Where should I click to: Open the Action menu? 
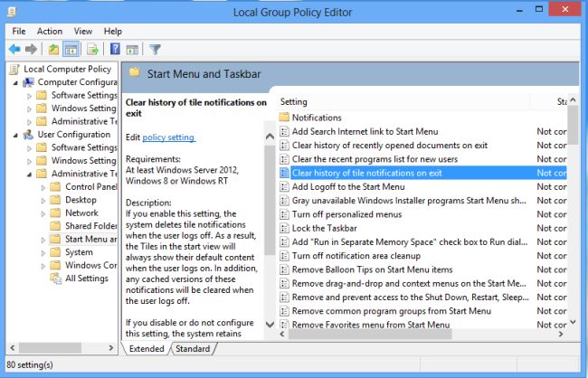[50, 31]
